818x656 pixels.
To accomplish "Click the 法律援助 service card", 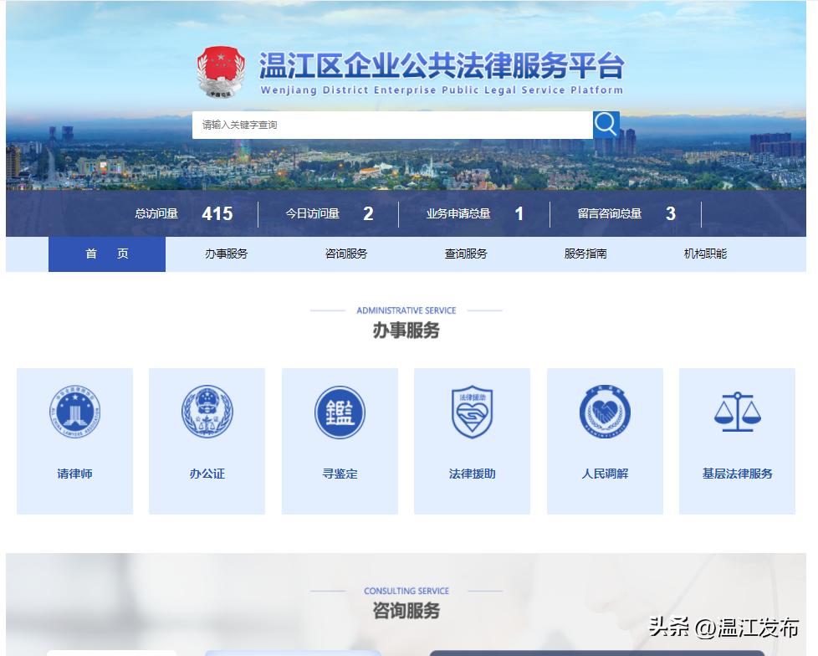I will 472,441.
